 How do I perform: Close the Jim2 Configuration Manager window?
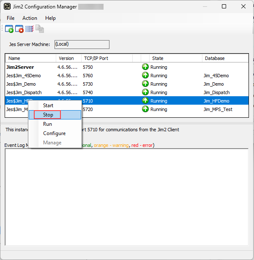click(x=243, y=6)
